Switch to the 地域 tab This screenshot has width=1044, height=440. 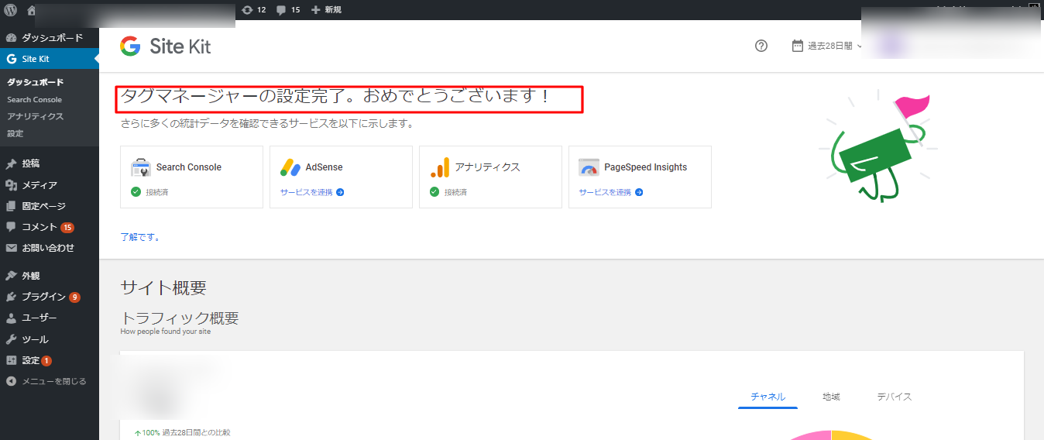click(831, 397)
